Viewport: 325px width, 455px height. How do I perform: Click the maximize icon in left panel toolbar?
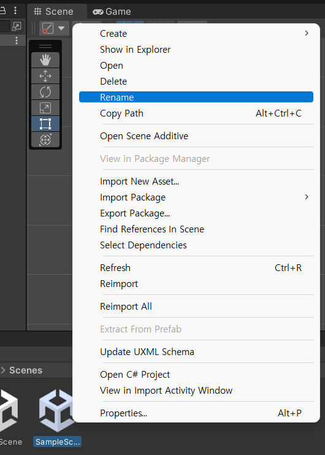pos(17,26)
